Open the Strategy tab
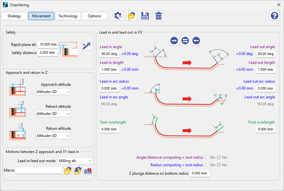Screen dimensions: 284x191 click(x=14, y=15)
